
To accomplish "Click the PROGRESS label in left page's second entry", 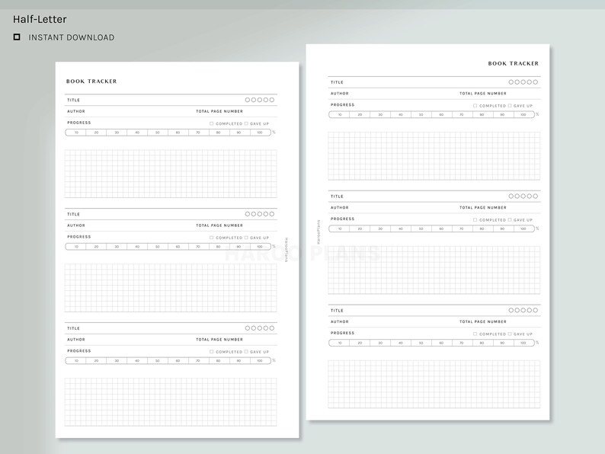I will (78, 237).
